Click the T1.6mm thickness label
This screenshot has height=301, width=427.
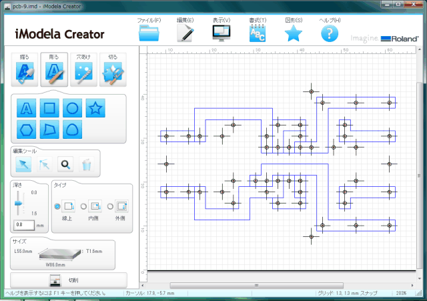tap(94, 252)
